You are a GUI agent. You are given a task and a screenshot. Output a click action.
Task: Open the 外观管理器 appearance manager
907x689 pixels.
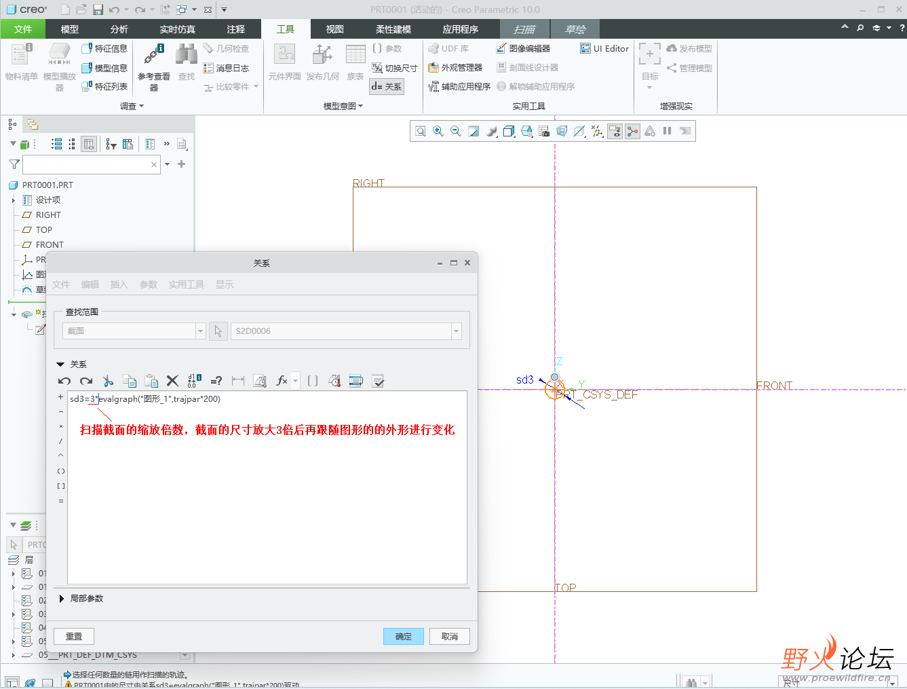click(455, 68)
